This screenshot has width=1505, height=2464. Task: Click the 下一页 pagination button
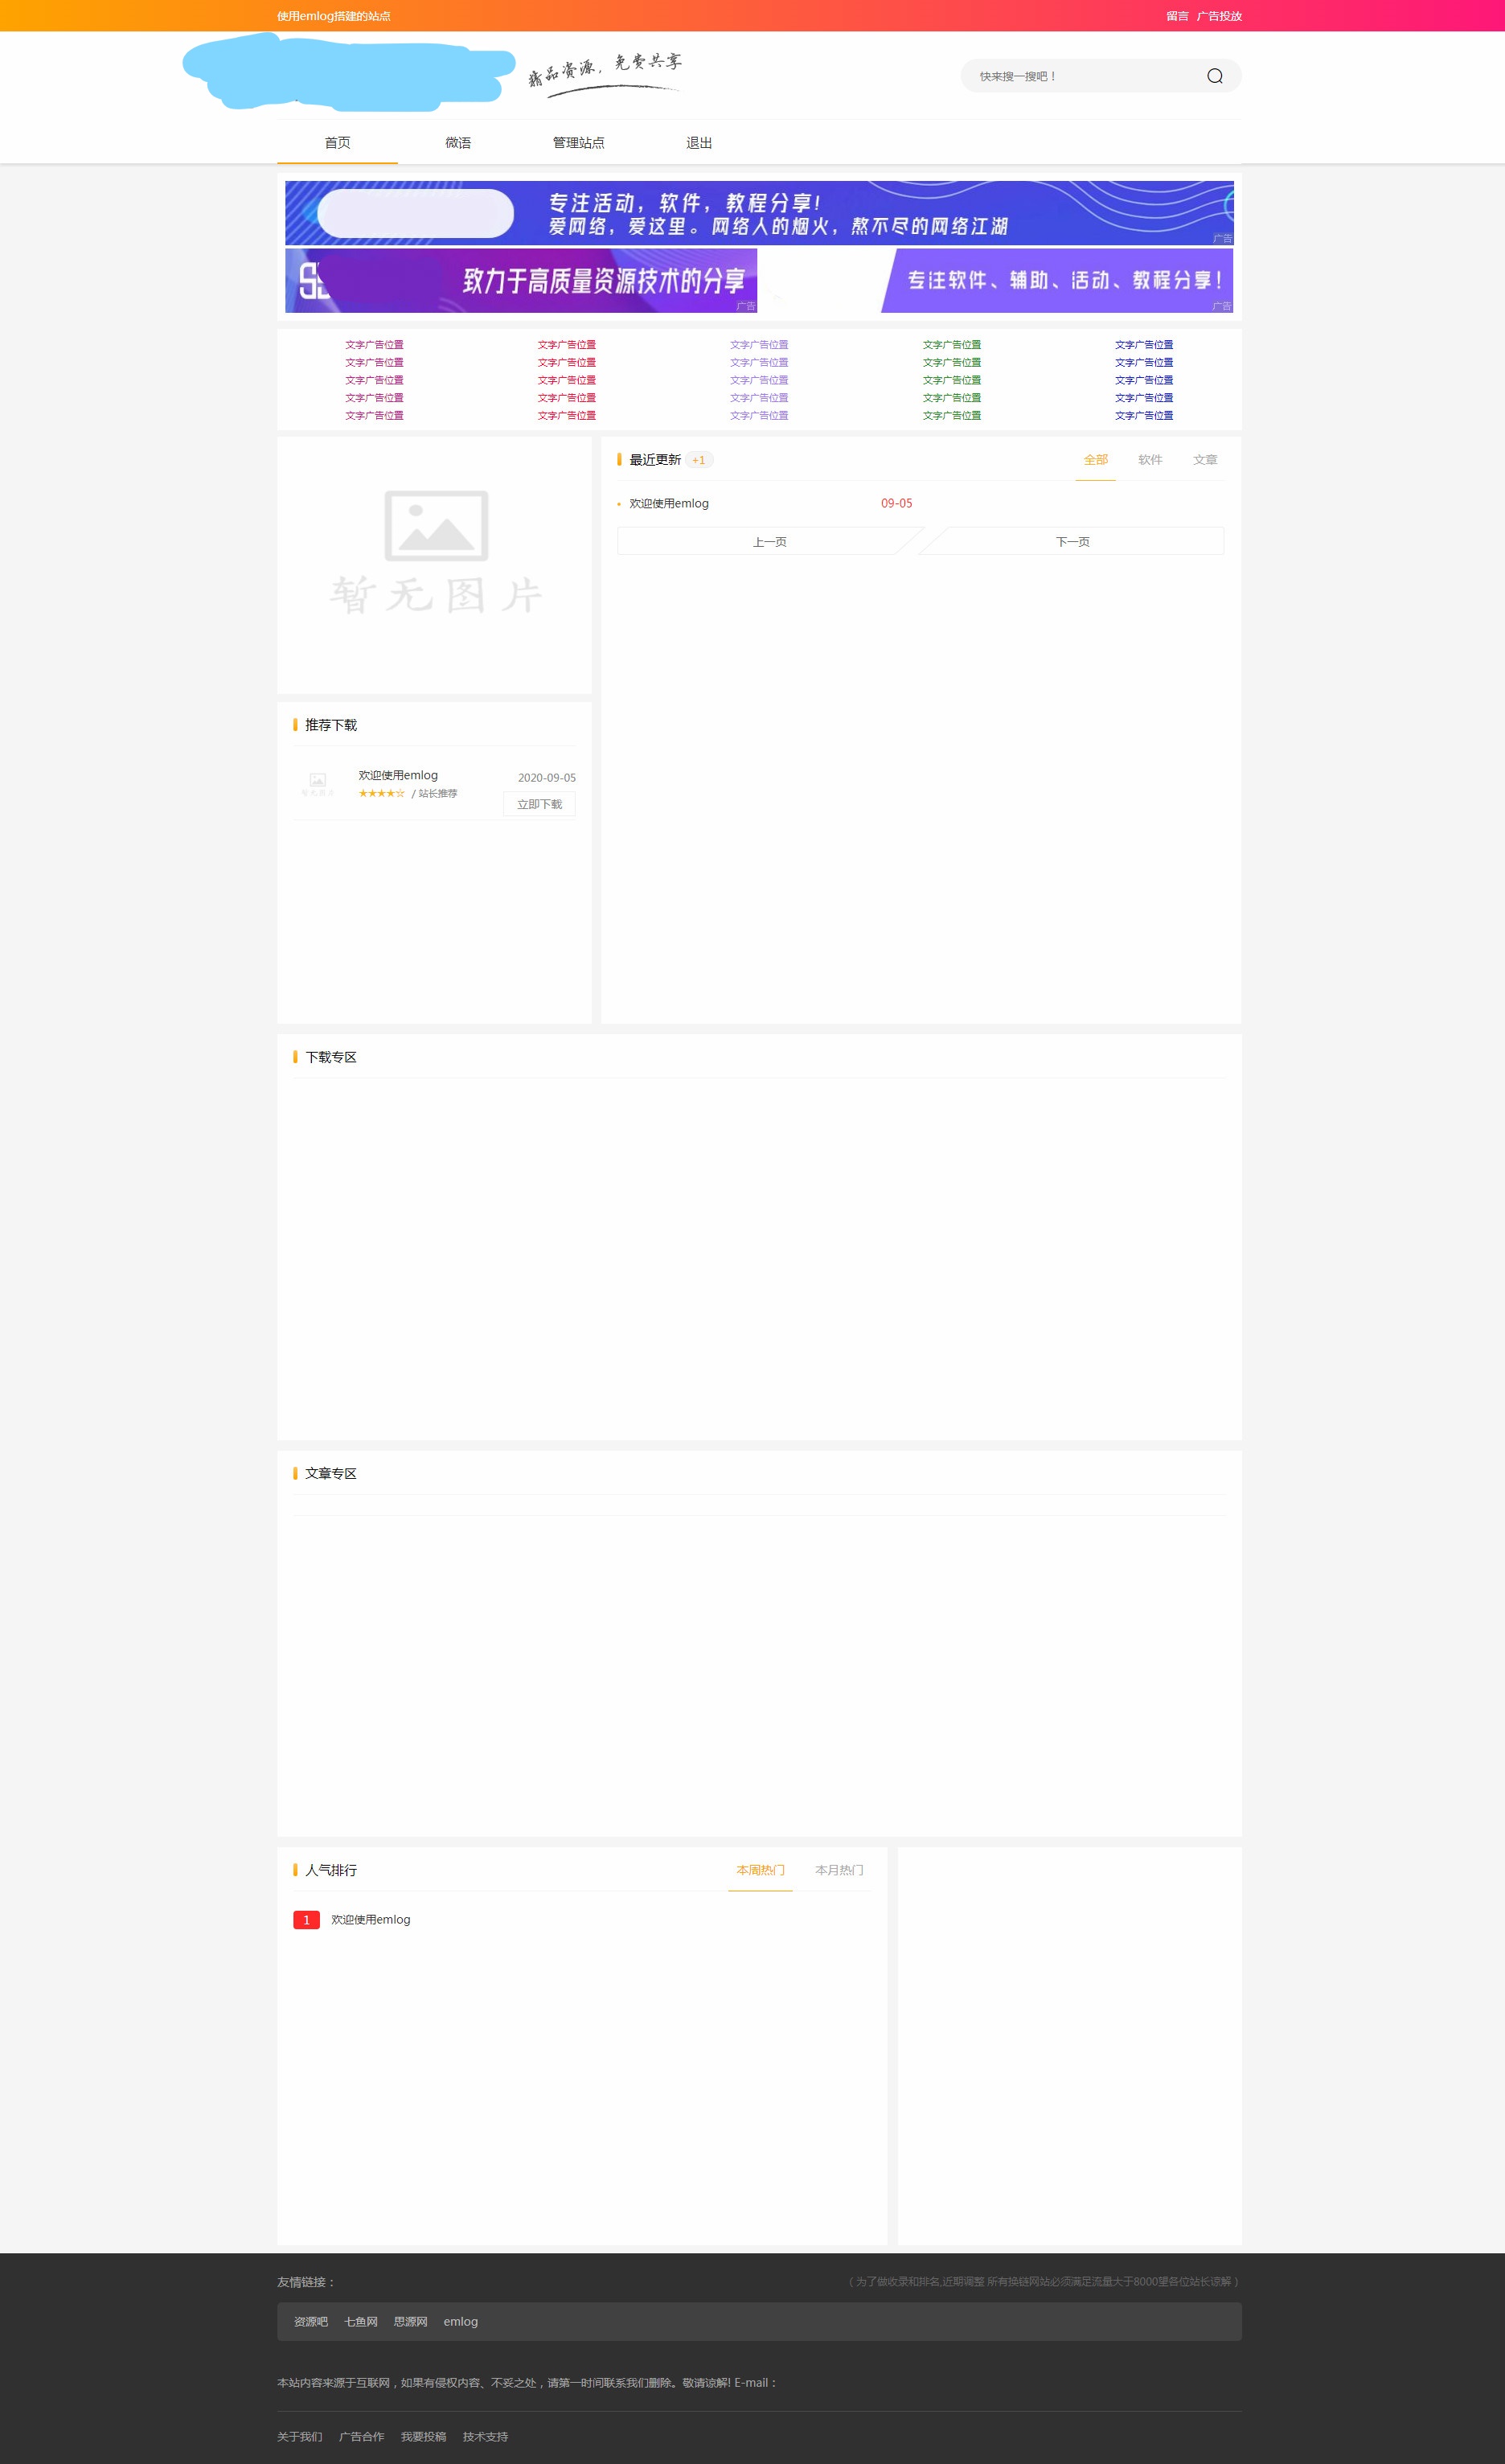coord(1072,542)
